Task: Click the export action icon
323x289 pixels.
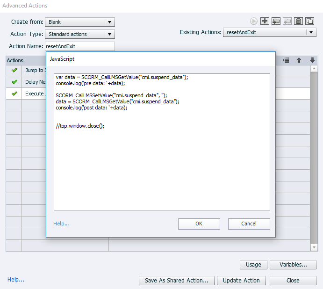Action: click(287, 21)
